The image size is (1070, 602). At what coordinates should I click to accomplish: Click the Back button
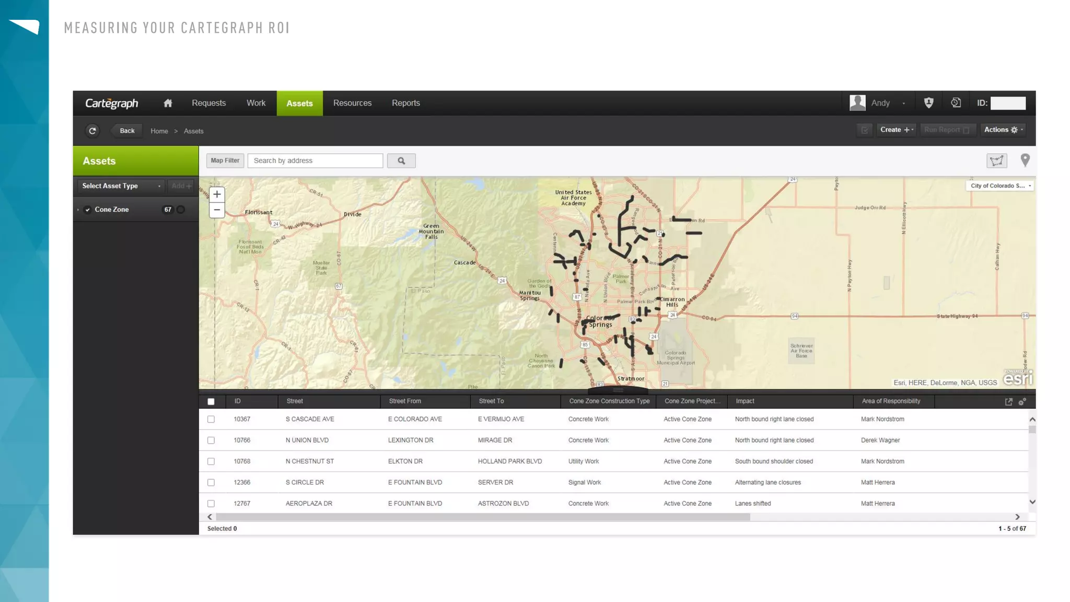[127, 131]
